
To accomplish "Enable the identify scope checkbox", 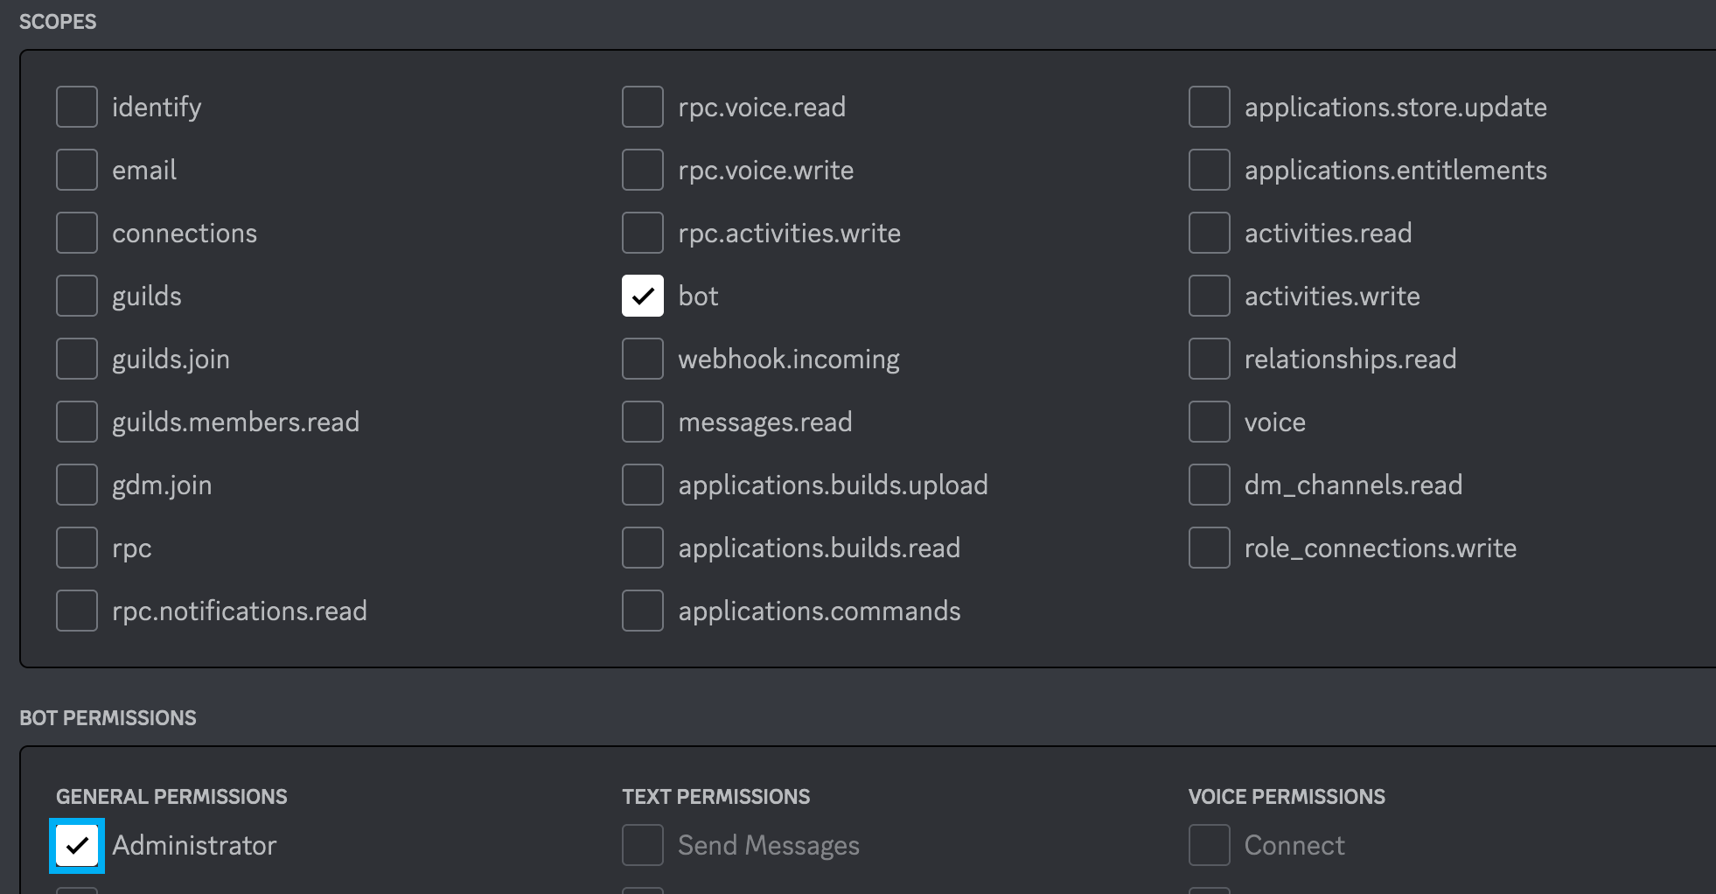I will coord(77,107).
